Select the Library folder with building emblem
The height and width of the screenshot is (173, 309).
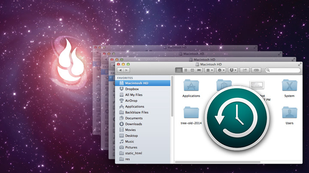(x=224, y=83)
